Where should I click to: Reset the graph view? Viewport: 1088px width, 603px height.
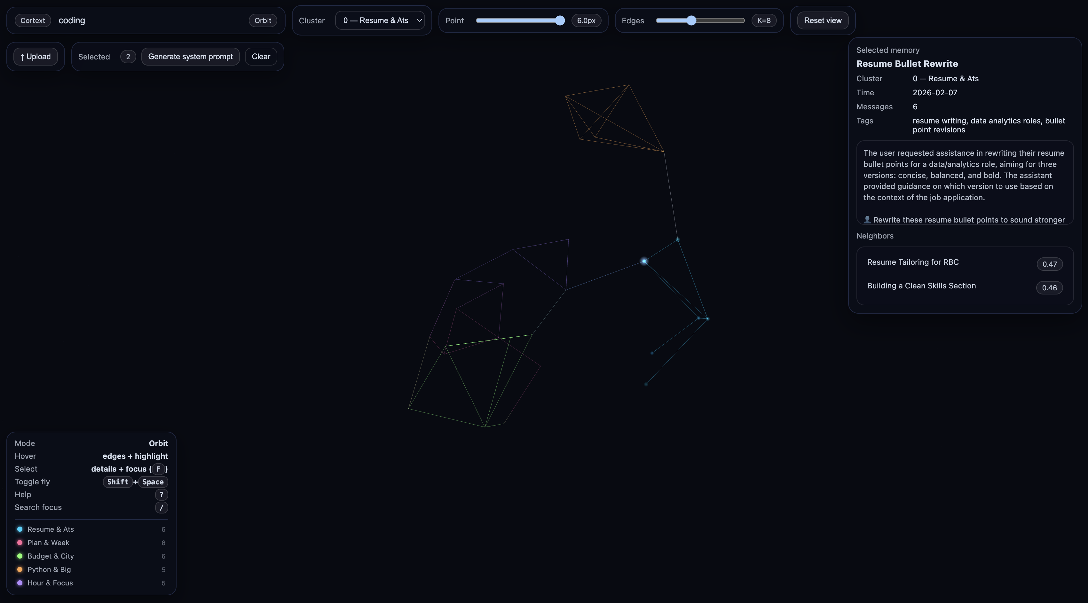(822, 20)
